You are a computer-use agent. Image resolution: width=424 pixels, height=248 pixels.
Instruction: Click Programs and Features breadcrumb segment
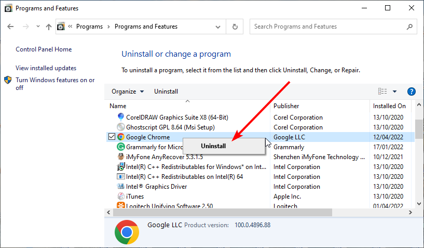point(146,27)
